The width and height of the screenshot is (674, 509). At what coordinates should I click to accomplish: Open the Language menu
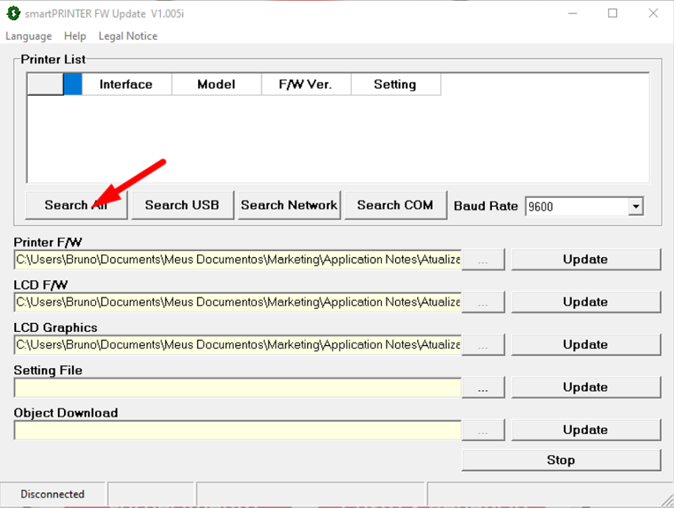(x=28, y=36)
